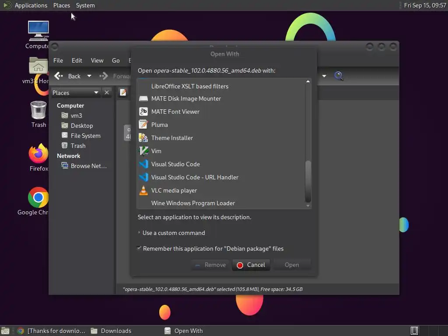The height and width of the screenshot is (336, 448).
Task: Select the Theme Installer icon
Action: 143,138
